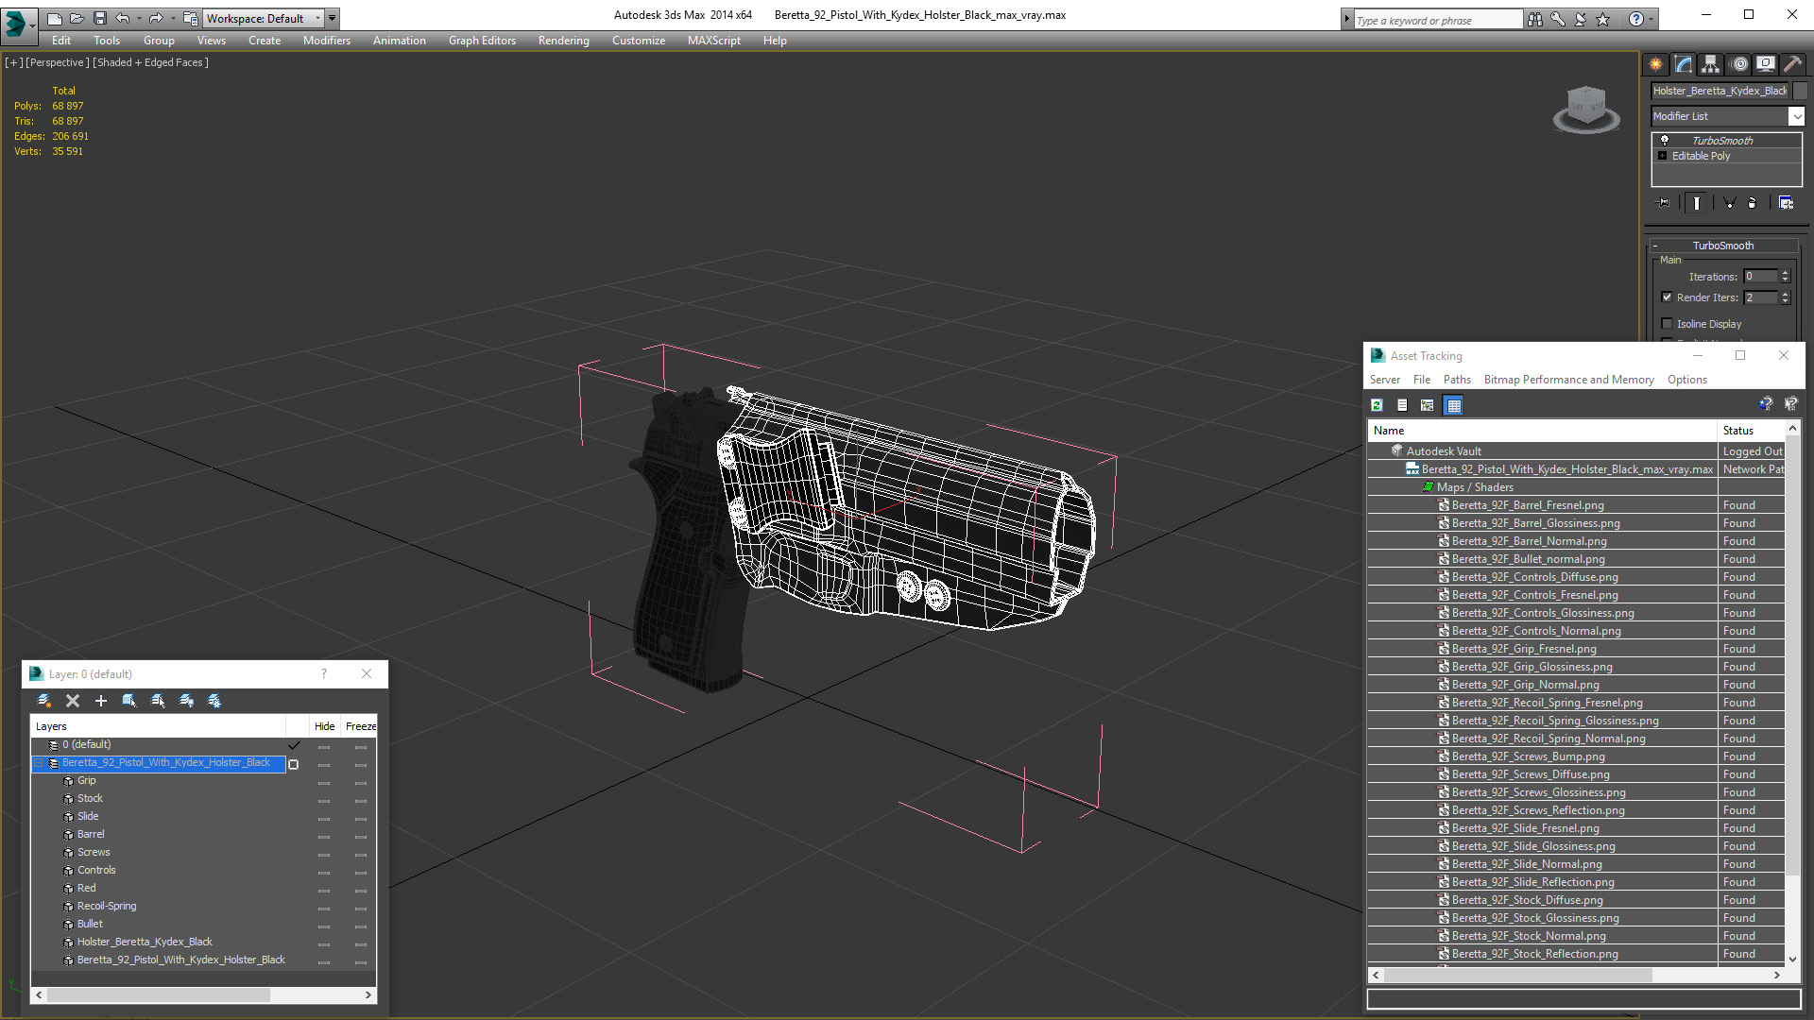Open the MAXScript menu
1814x1020 pixels.
tap(713, 41)
